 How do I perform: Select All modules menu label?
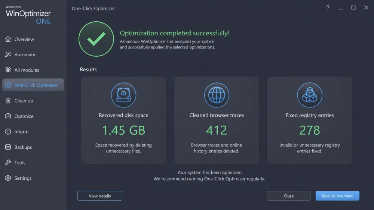[x=27, y=70]
